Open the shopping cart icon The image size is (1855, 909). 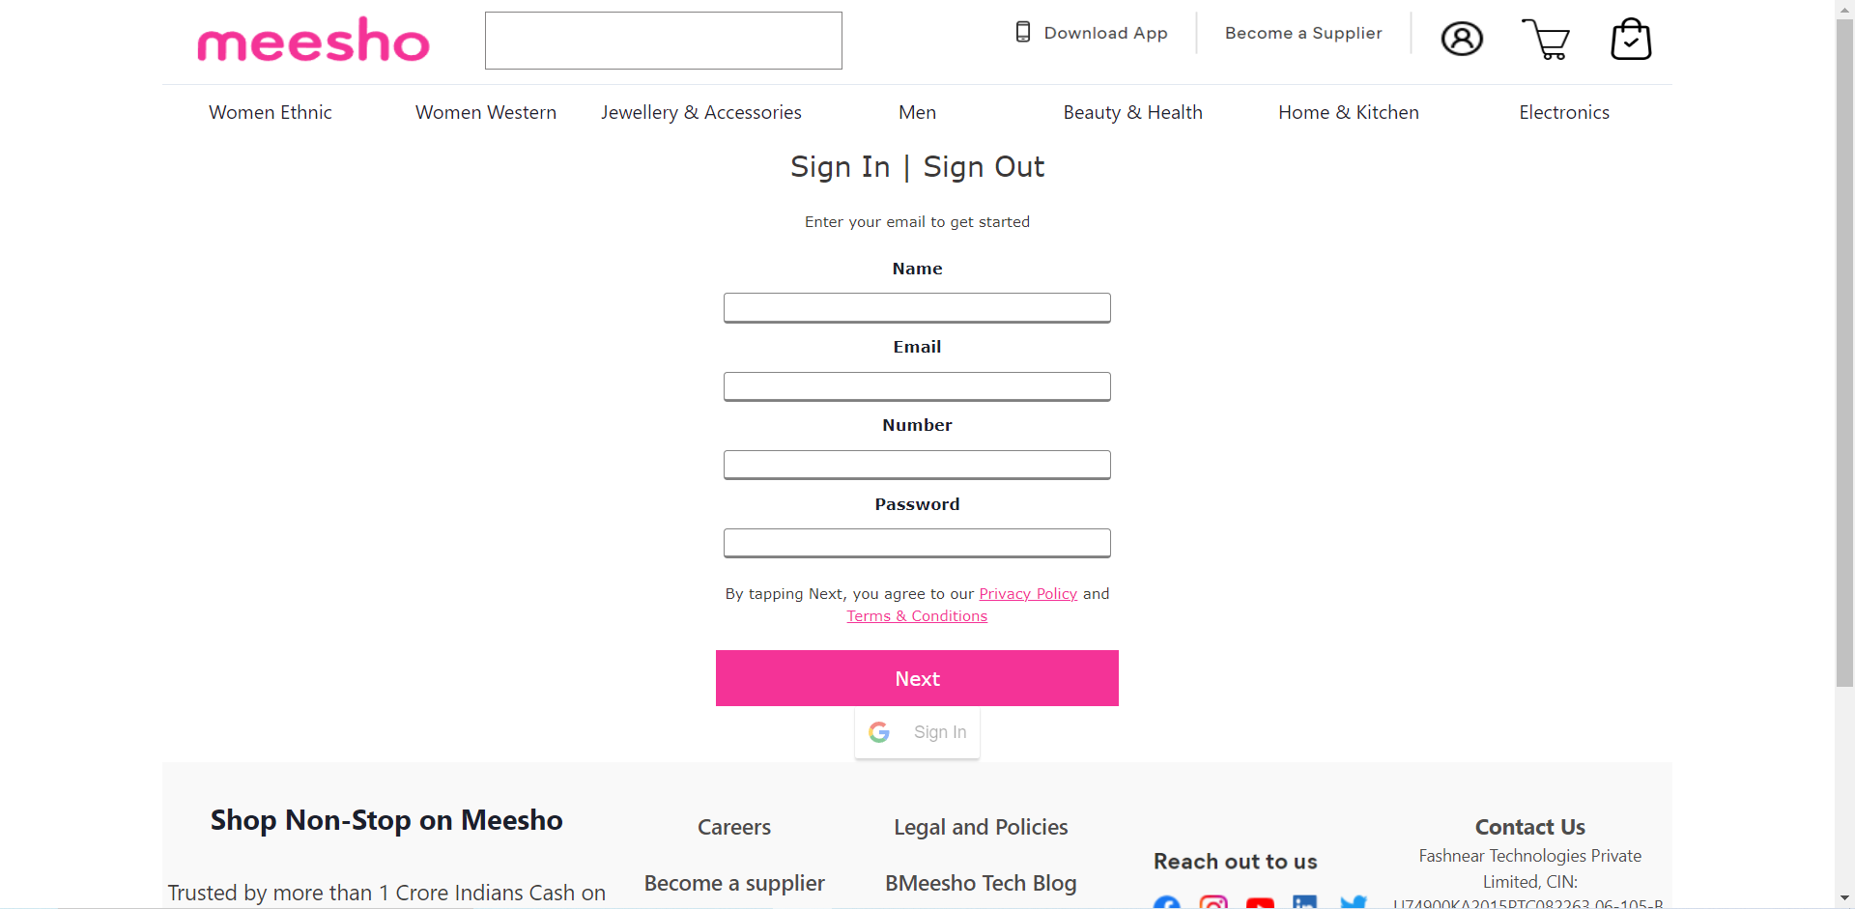tap(1548, 41)
